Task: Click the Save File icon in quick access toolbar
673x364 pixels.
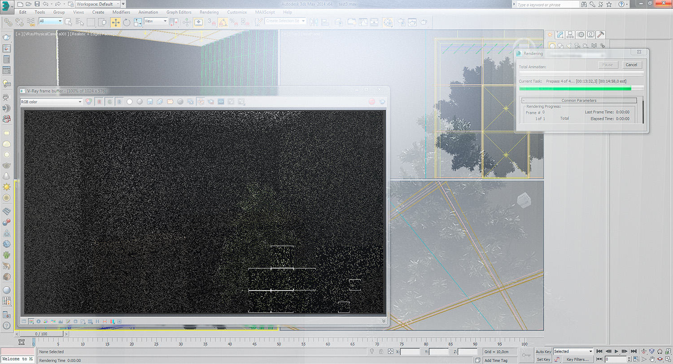Action: 37,4
